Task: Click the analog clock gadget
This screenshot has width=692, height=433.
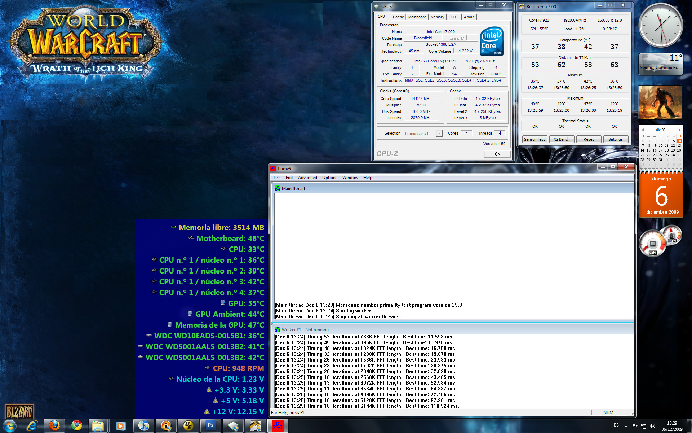Action: [x=661, y=25]
